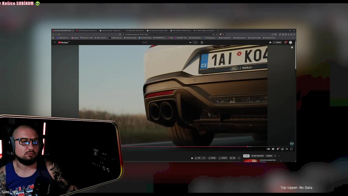Open options for Kick Má Na Svedomí video
The image size is (348, 196).
281,160
